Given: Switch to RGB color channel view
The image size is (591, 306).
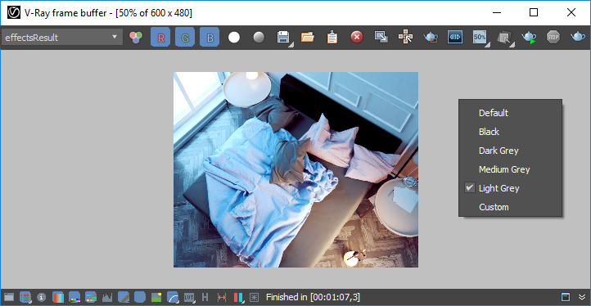Looking at the screenshot, I should (136, 38).
